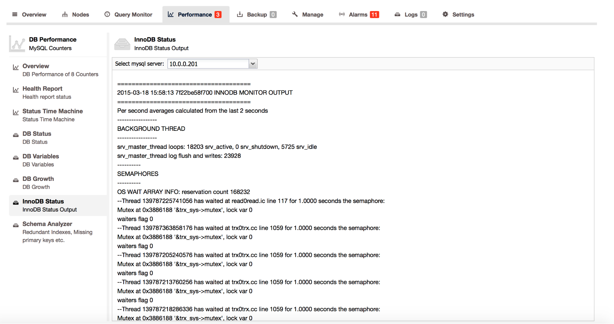Click the Logs drive icon
614x324 pixels.
[x=397, y=14]
